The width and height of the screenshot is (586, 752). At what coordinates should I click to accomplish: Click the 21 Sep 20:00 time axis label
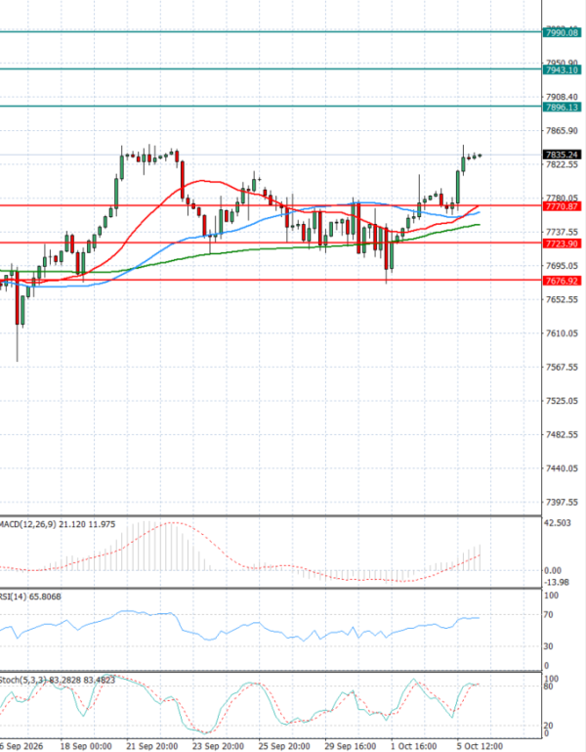coord(152,746)
